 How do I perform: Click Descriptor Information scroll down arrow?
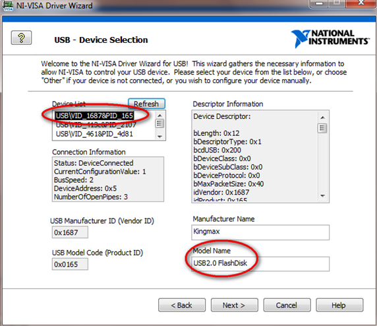tap(323, 195)
